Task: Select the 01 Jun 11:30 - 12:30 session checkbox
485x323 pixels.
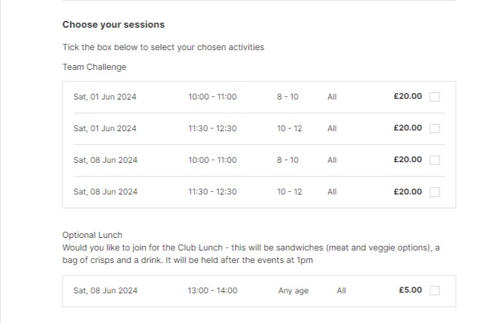Action: point(435,129)
